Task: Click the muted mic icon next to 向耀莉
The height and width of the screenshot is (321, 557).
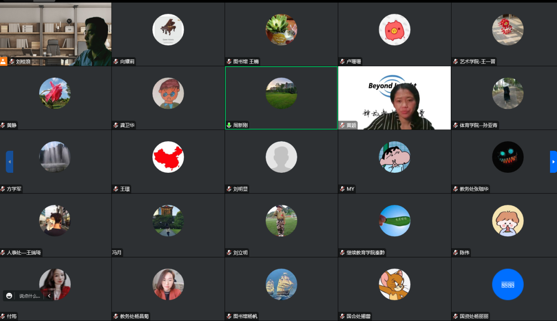Action: pos(116,62)
